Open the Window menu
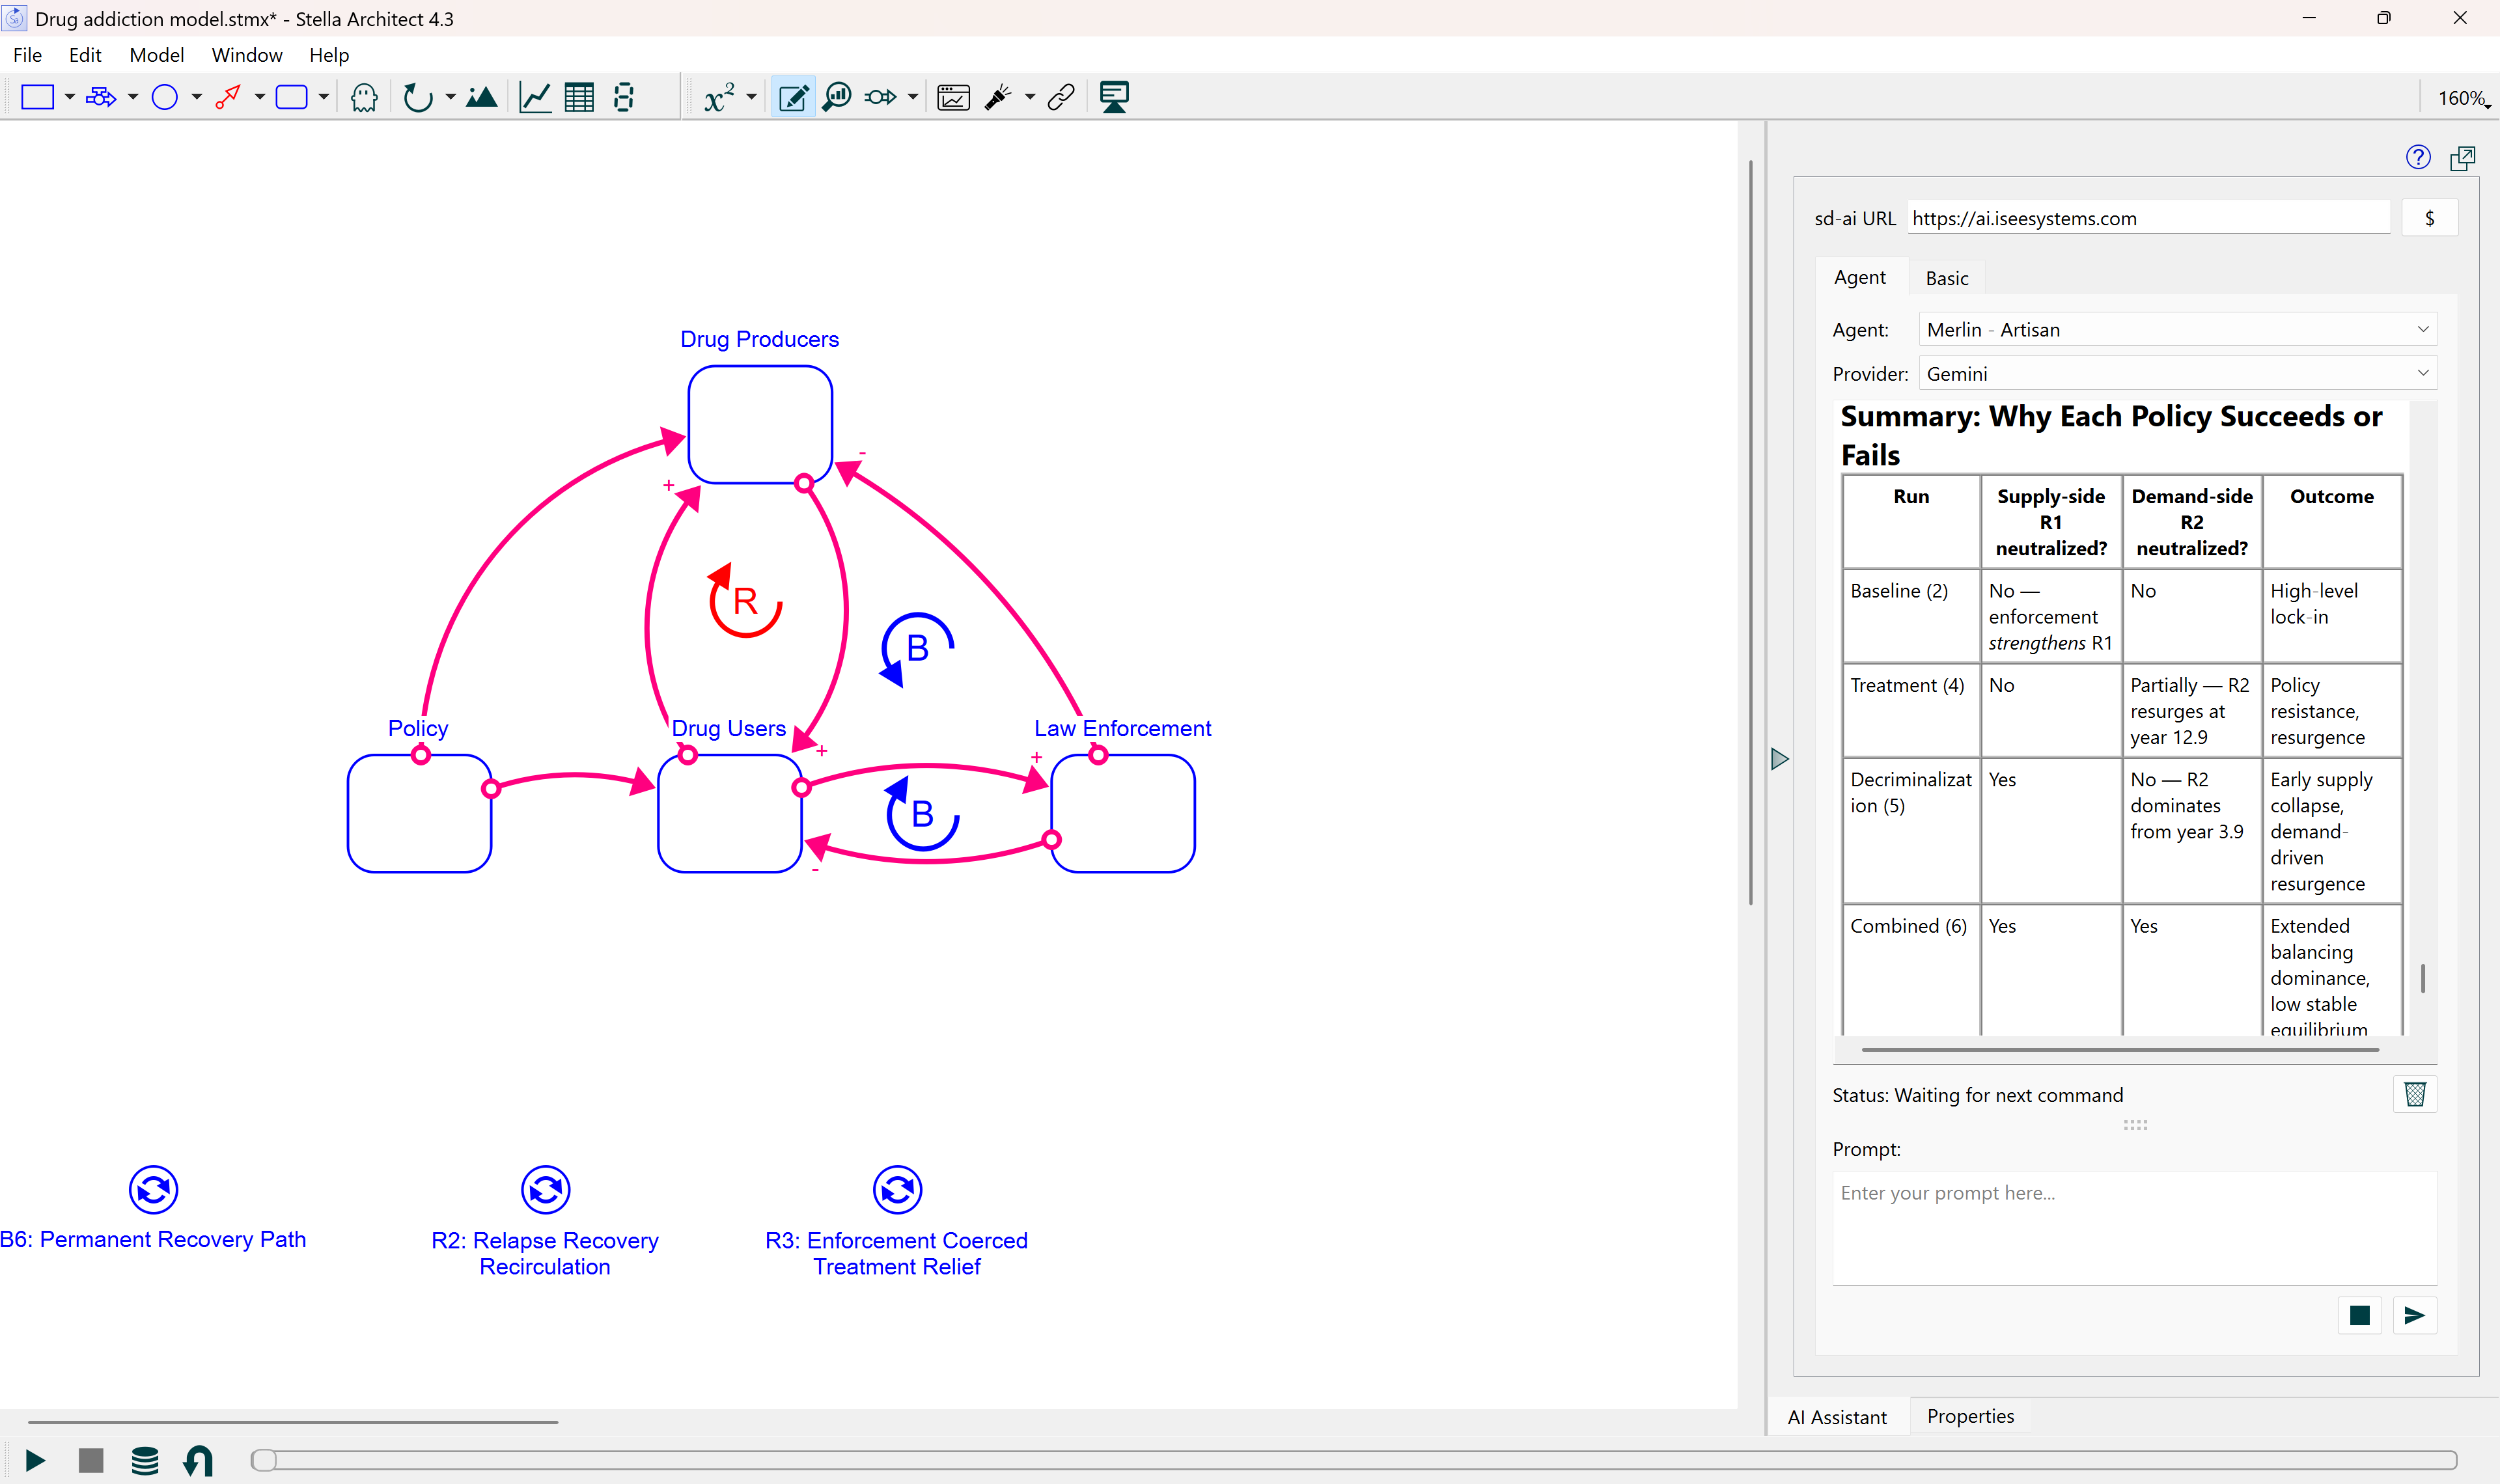This screenshot has height=1484, width=2500. coord(247,55)
